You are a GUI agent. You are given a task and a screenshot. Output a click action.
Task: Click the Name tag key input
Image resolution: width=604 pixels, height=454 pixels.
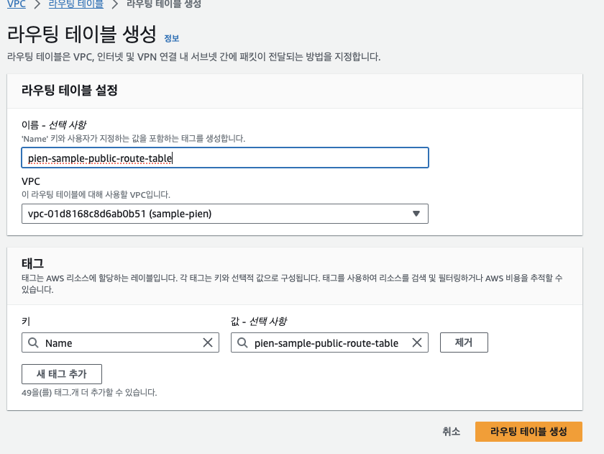pyautogui.click(x=120, y=342)
